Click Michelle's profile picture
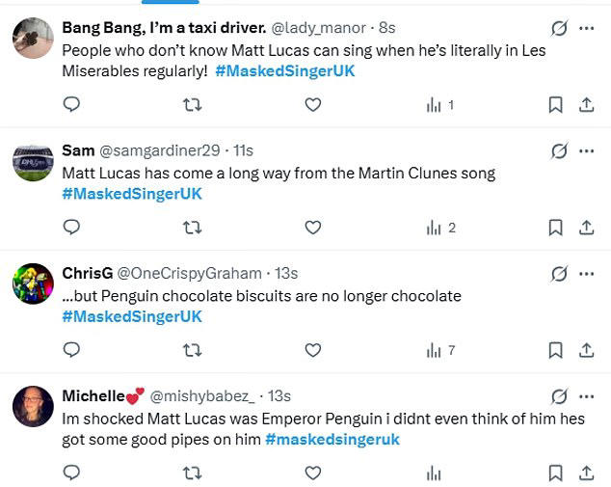The width and height of the screenshot is (611, 487). click(33, 406)
